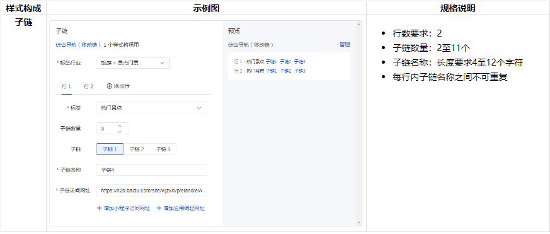The image size is (550, 234).
Task: Click the 添加行 plus button
Action: 118,86
